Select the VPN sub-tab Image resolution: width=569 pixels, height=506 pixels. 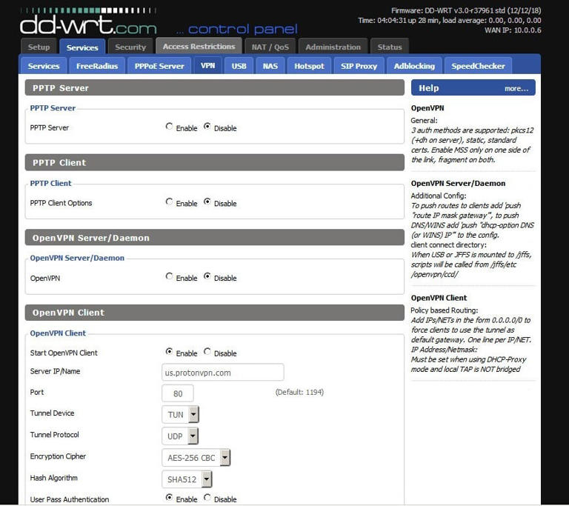pyautogui.click(x=208, y=65)
